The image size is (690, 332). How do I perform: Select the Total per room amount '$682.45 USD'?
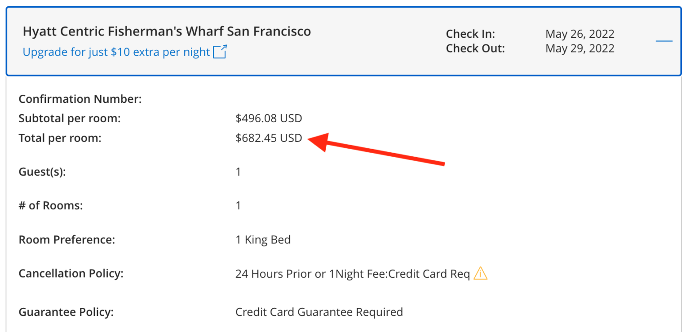(x=269, y=138)
